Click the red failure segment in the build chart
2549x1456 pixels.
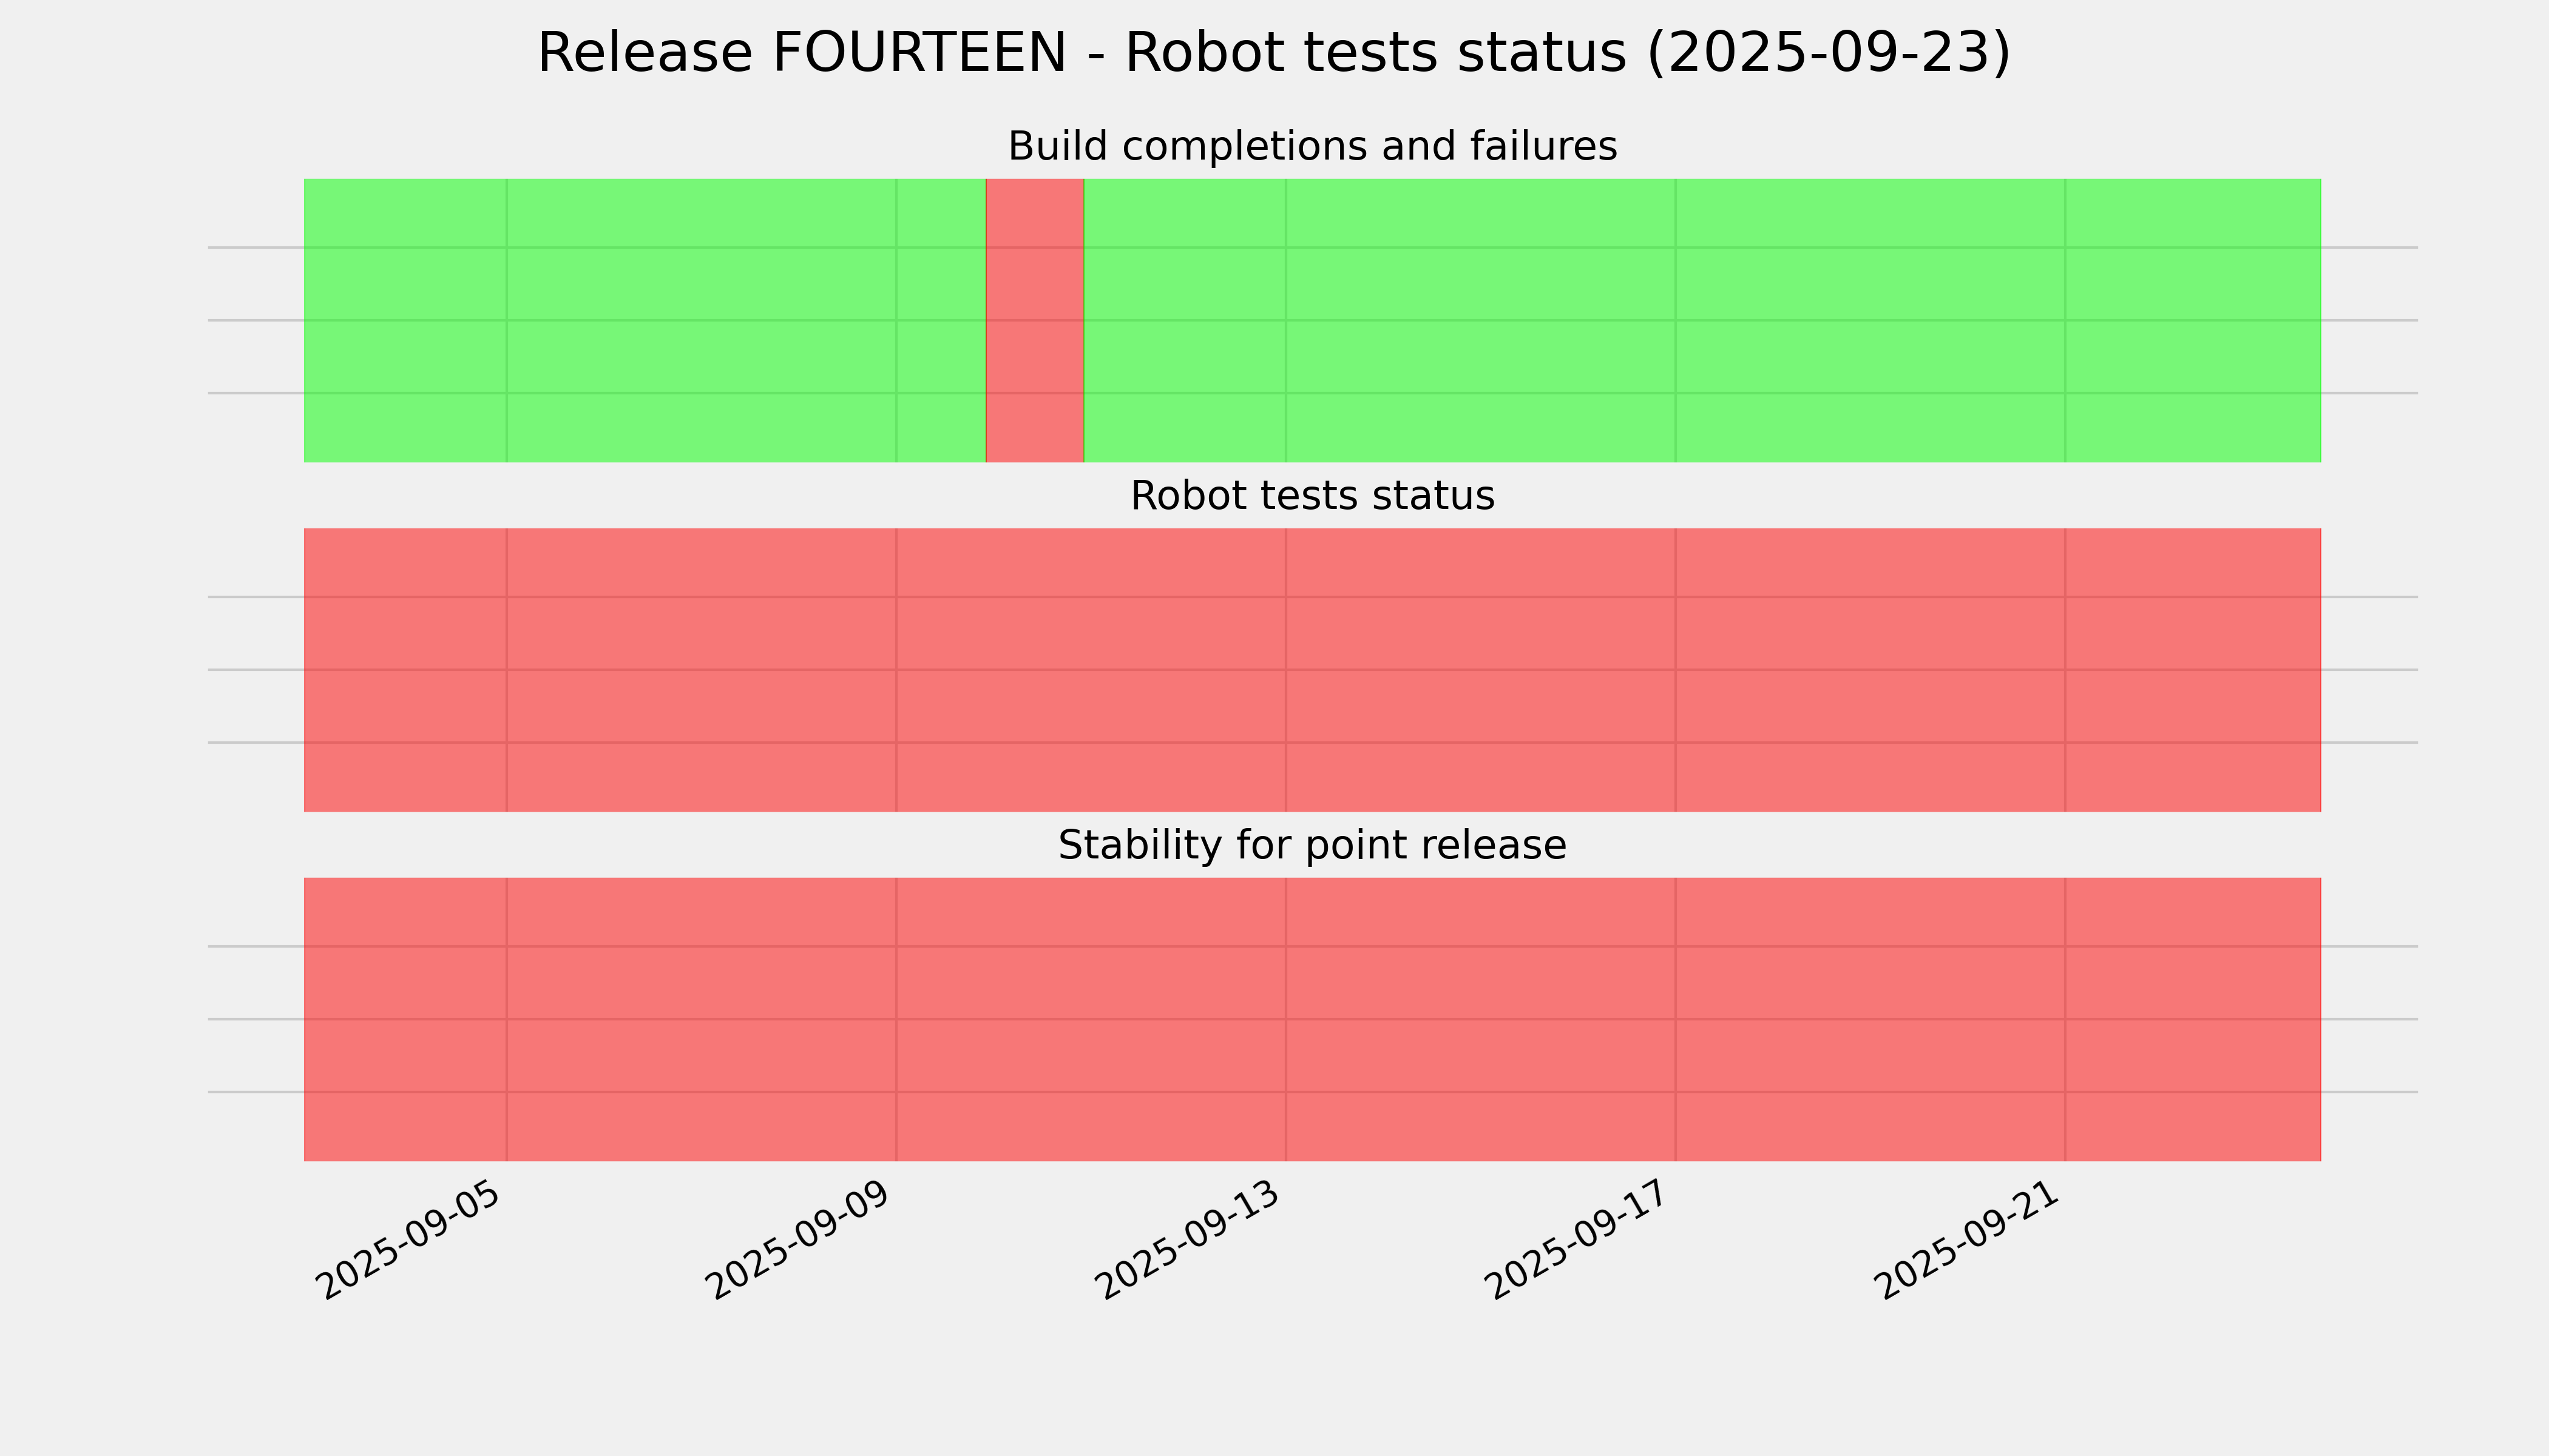(x=1034, y=320)
